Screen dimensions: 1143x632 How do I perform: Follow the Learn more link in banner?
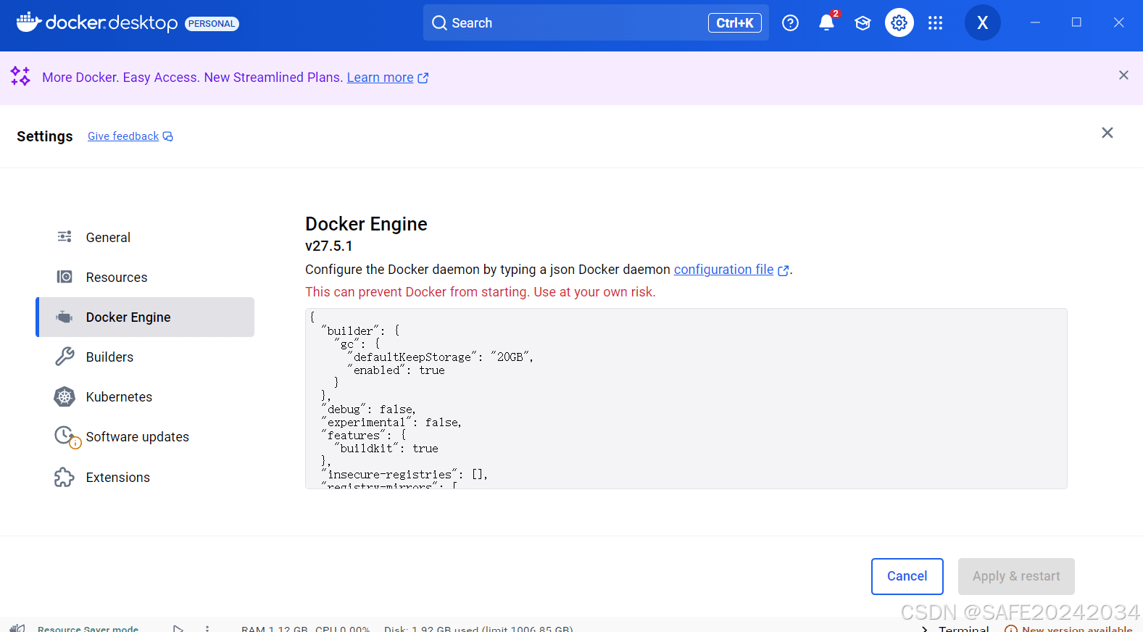[380, 78]
